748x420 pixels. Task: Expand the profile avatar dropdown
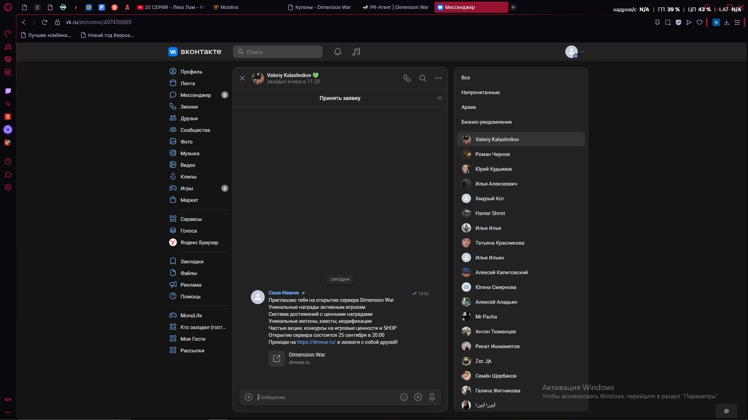[575, 52]
